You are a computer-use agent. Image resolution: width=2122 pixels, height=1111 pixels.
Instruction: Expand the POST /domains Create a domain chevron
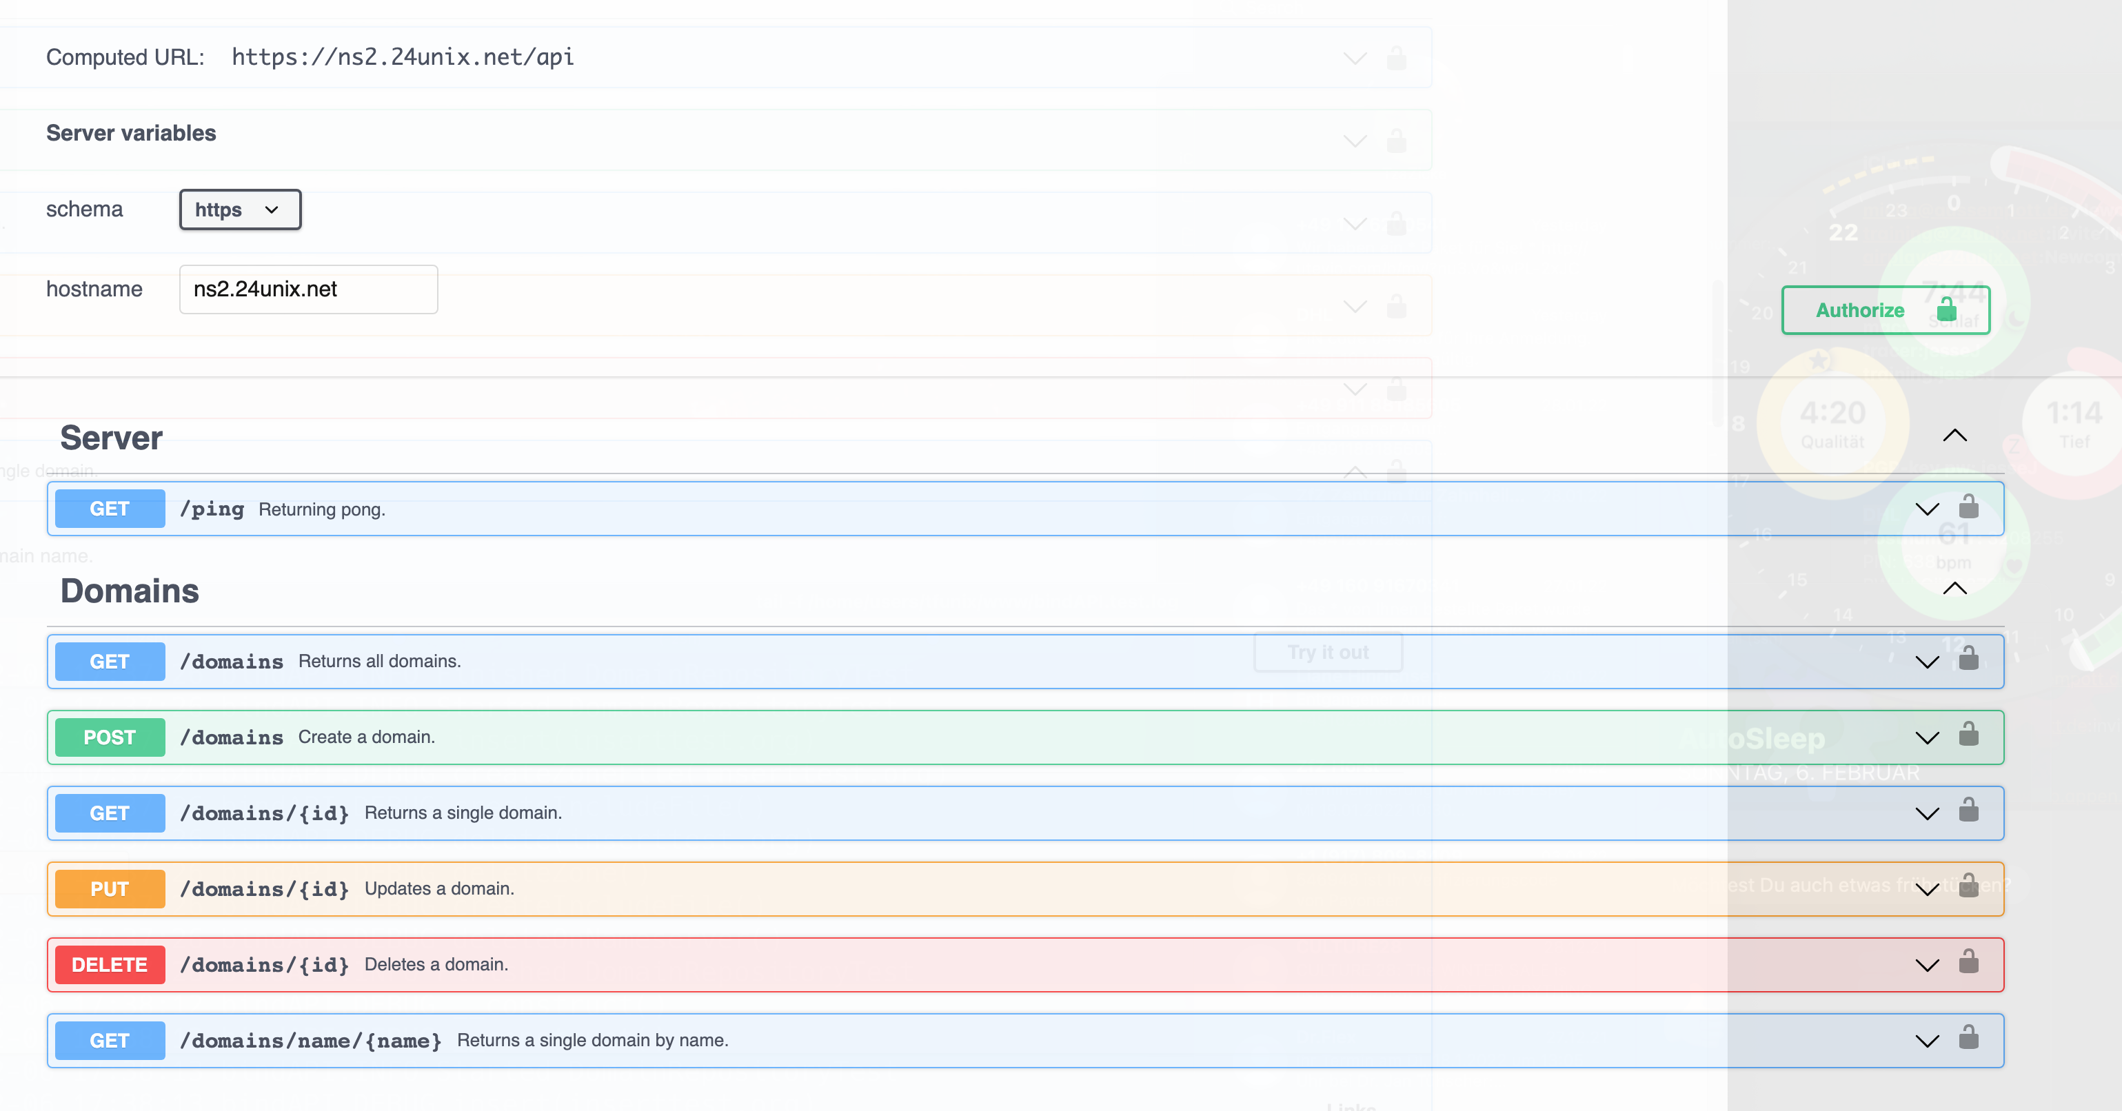pyautogui.click(x=1927, y=738)
